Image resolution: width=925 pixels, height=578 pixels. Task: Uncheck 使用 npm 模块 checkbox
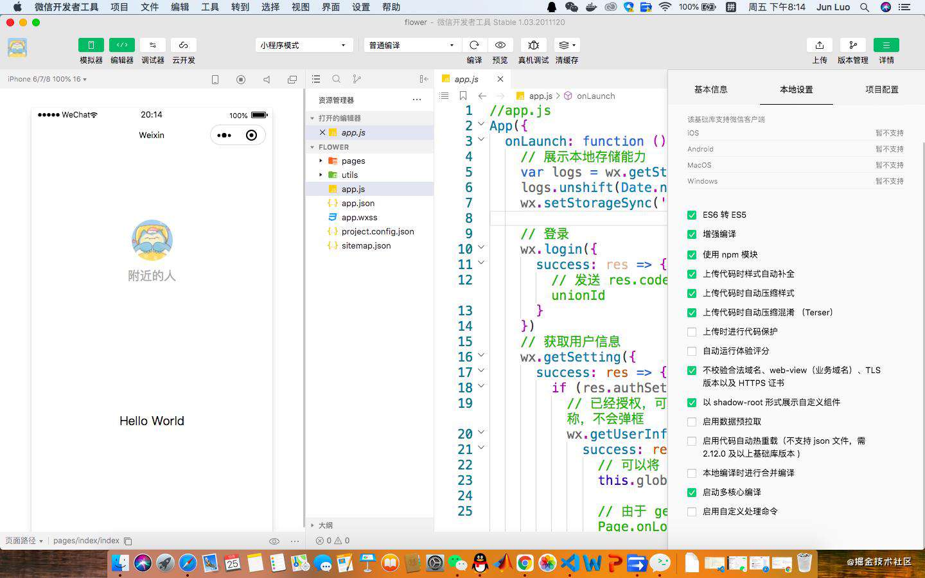click(x=692, y=255)
